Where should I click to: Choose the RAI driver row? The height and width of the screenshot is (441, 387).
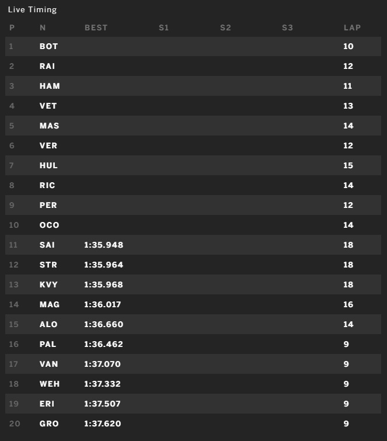(193, 66)
